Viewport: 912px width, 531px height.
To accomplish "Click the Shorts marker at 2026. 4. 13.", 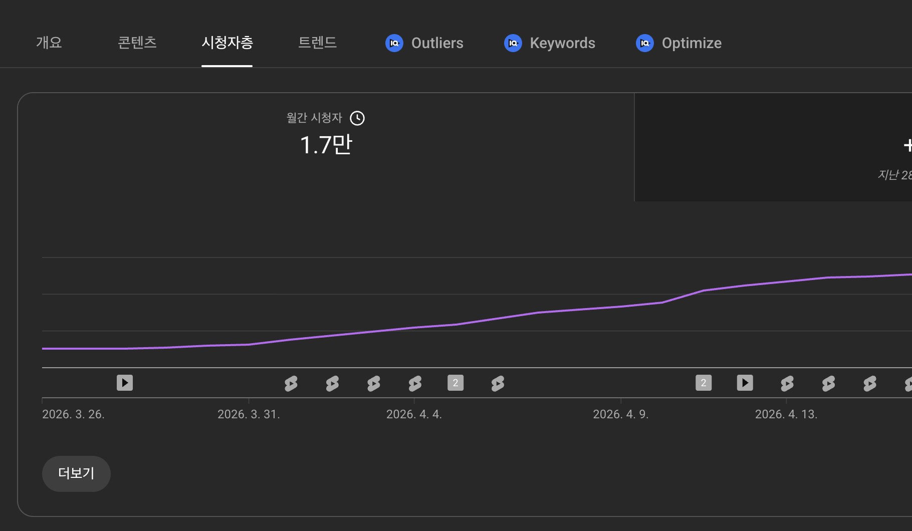I will pyautogui.click(x=787, y=384).
